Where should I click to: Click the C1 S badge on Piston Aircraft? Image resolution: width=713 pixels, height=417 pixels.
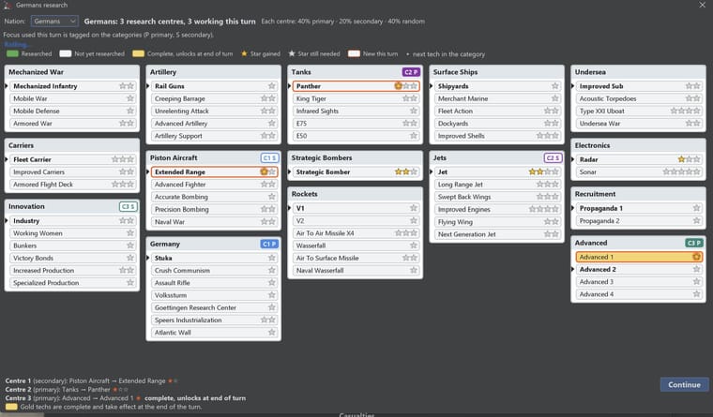269,158
